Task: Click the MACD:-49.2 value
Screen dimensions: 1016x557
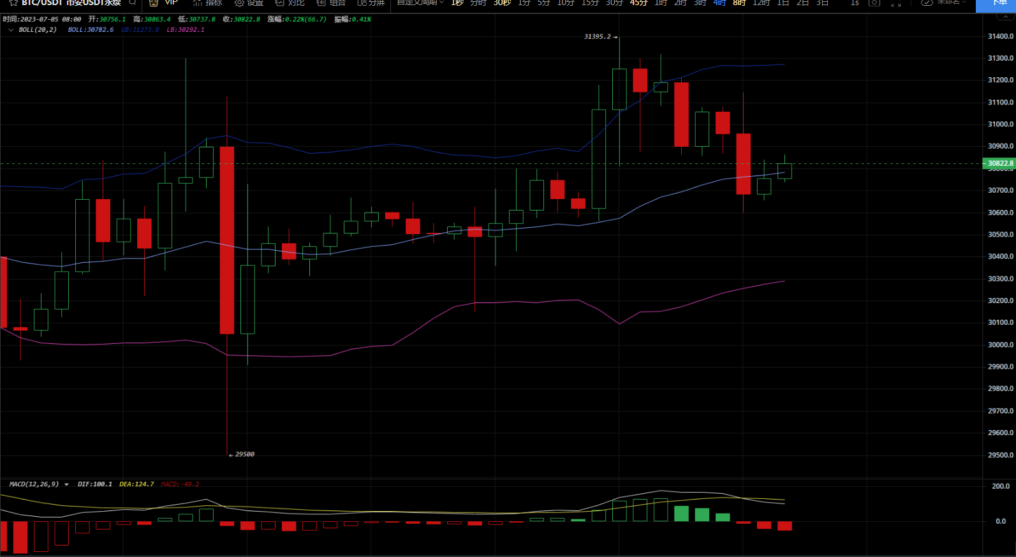Action: pos(180,484)
